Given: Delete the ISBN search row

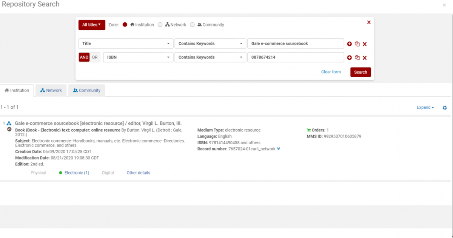Looking at the screenshot, I should (x=365, y=58).
